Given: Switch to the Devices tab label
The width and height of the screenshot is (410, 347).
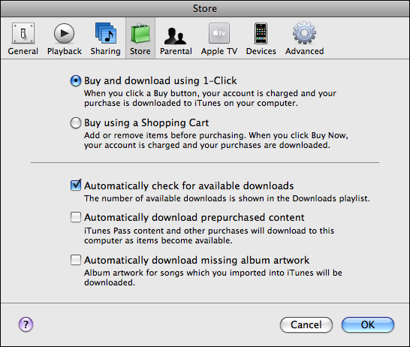Looking at the screenshot, I should click(x=261, y=51).
